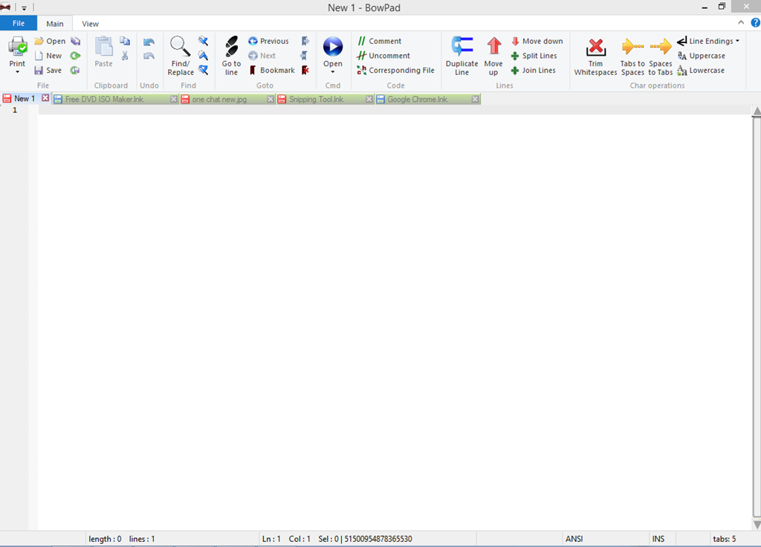Jump to next bookmark flag icon
This screenshot has height=547, width=761.
point(305,42)
